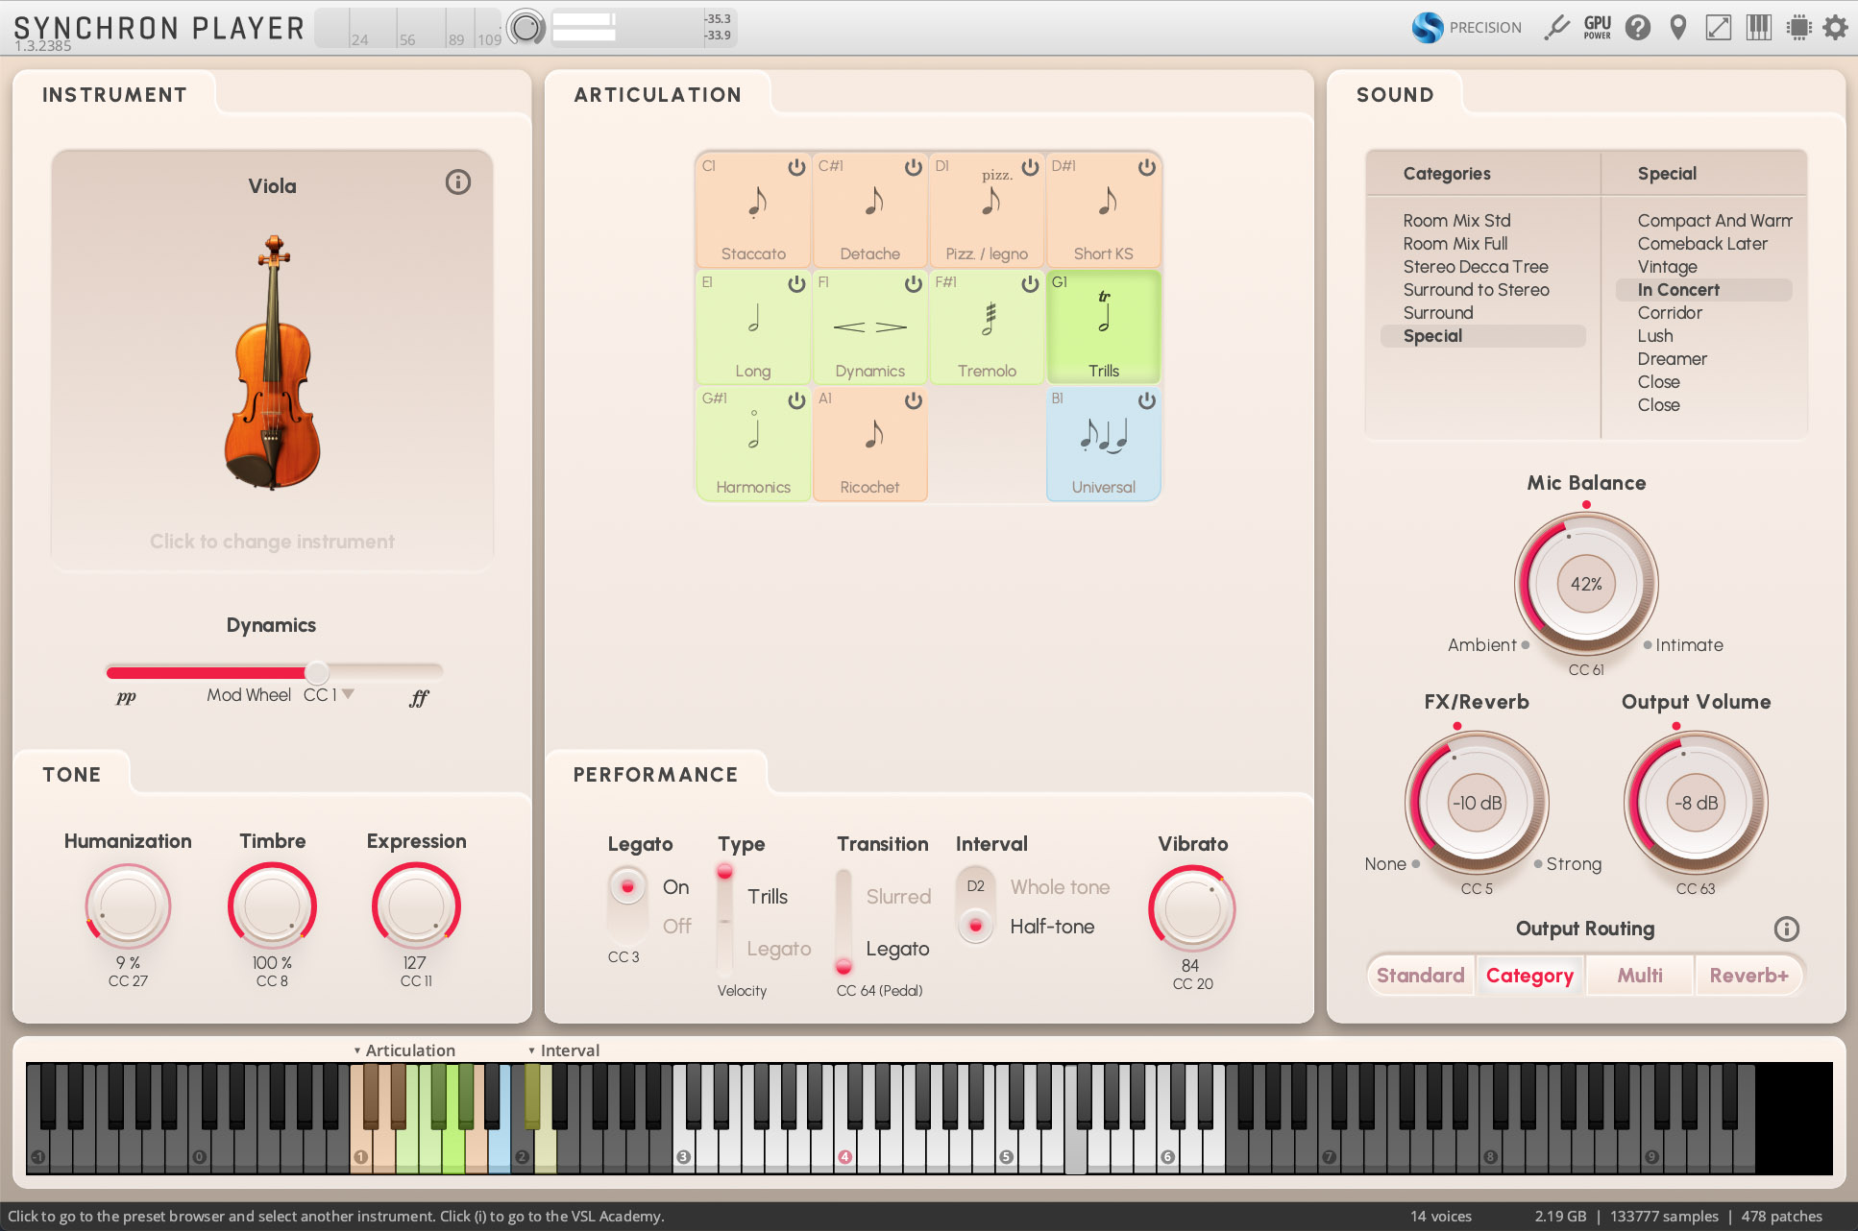Select the Ricochet articulation pad
The image size is (1858, 1231).
click(870, 443)
